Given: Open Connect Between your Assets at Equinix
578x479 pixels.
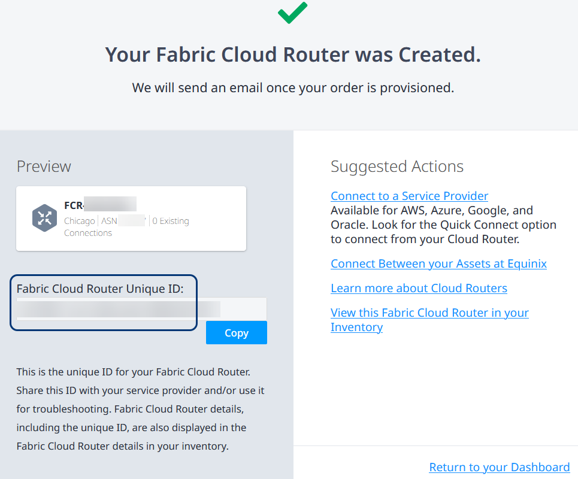Looking at the screenshot, I should (438, 264).
